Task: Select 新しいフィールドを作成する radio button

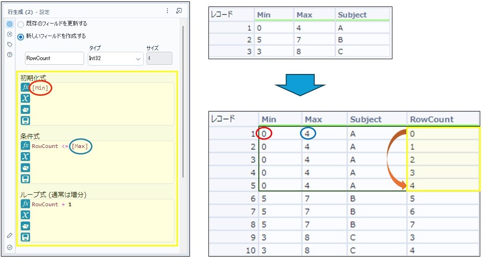Action: point(21,37)
